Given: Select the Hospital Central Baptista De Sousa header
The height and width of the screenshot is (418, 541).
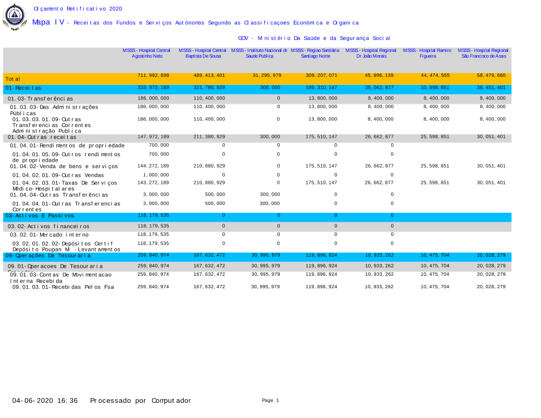Looking at the screenshot, I should (202, 53).
